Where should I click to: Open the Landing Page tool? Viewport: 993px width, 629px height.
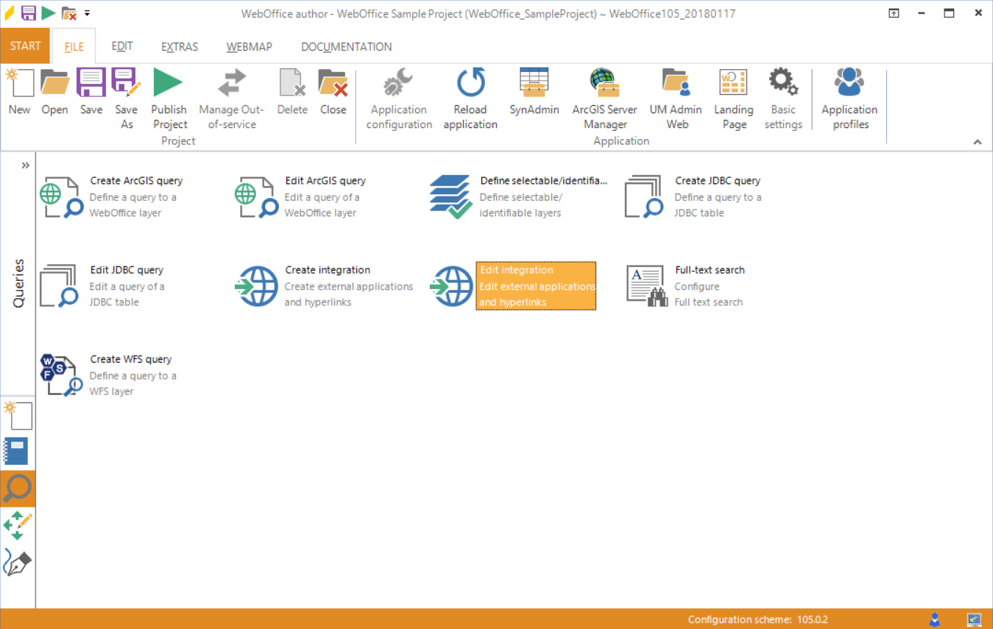pos(733,82)
